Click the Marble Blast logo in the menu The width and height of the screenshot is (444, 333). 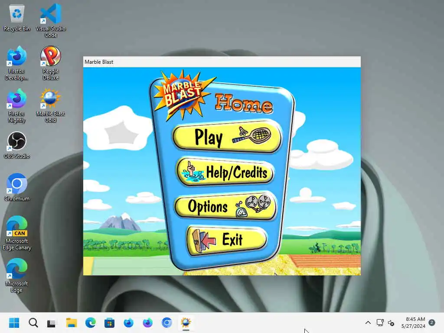[183, 95]
